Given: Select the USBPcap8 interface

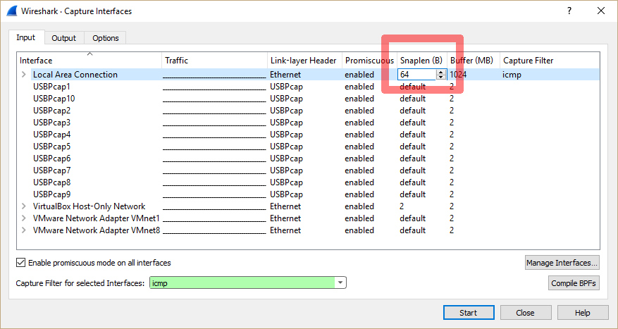Looking at the screenshot, I should pos(51,182).
